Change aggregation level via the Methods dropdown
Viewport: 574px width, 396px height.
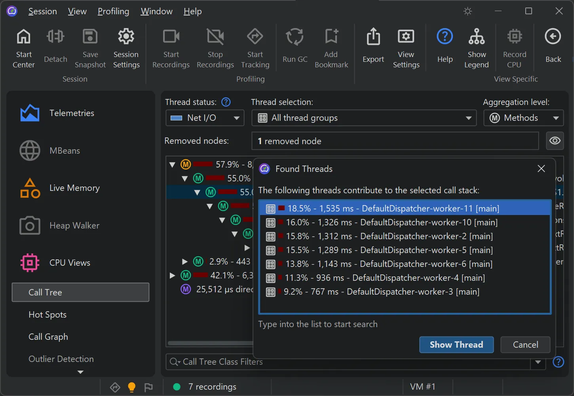(x=523, y=118)
